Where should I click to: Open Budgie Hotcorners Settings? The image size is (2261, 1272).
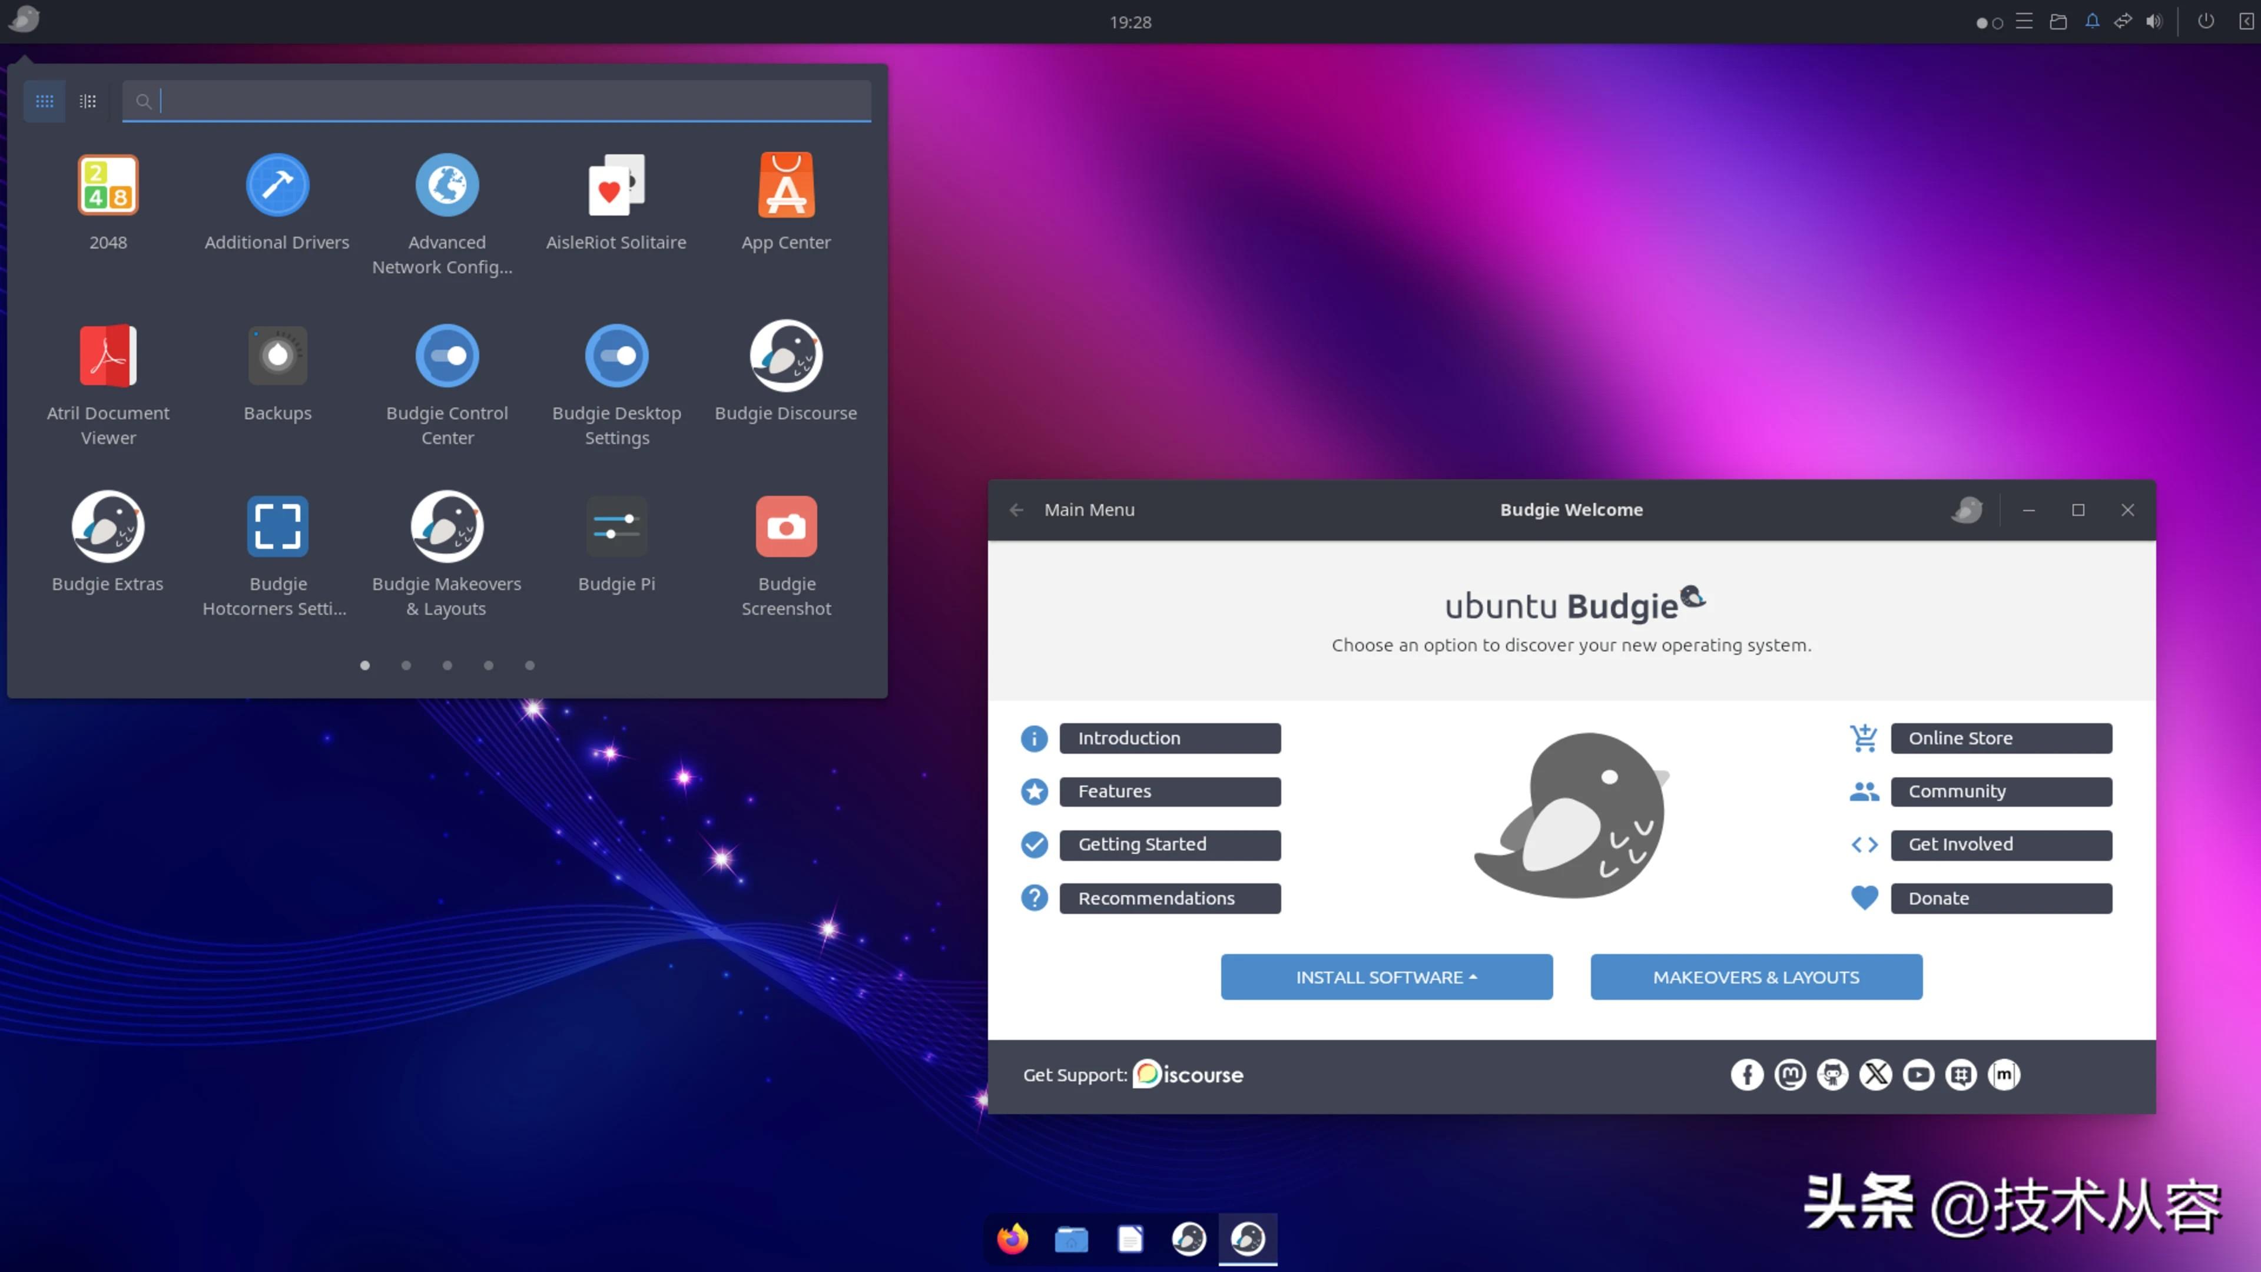277,556
